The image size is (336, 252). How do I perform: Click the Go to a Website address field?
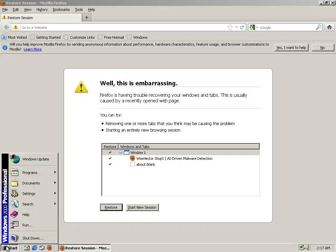click(x=123, y=28)
